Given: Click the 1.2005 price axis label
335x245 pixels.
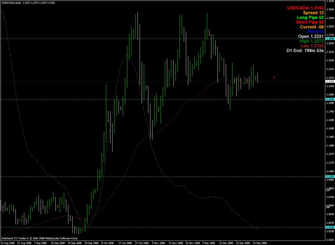Looking at the screenshot, I should click(x=330, y=95).
